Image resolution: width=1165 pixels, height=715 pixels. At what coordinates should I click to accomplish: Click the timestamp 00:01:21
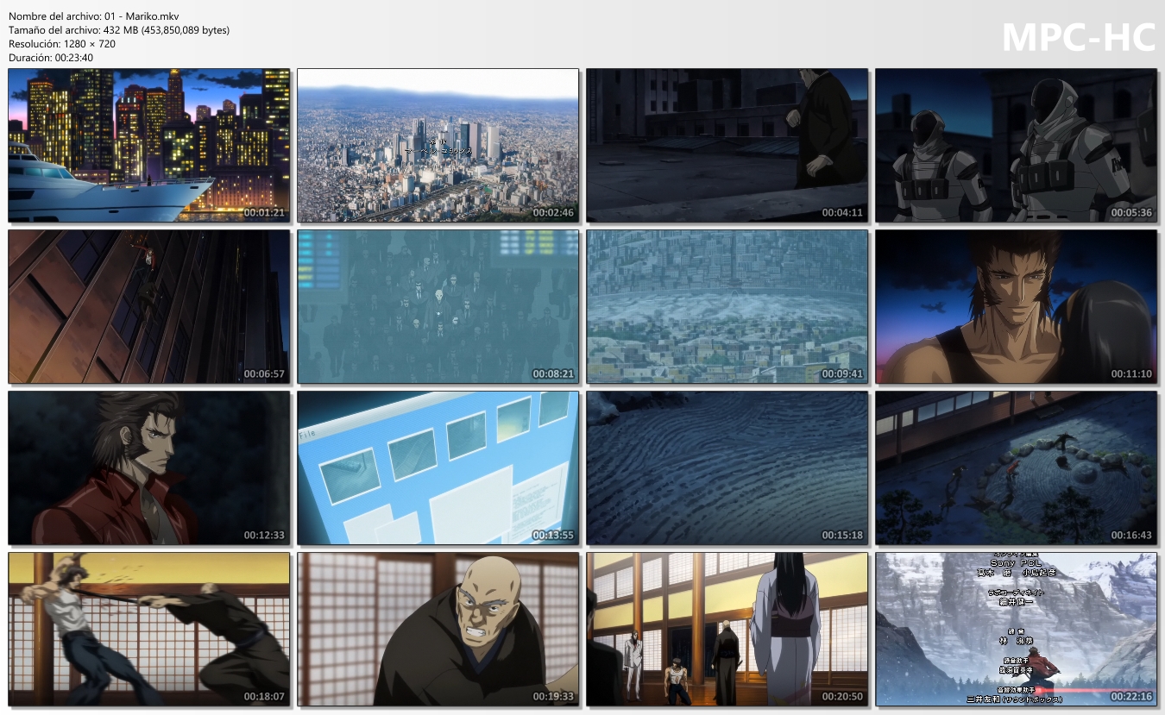pyautogui.click(x=263, y=212)
